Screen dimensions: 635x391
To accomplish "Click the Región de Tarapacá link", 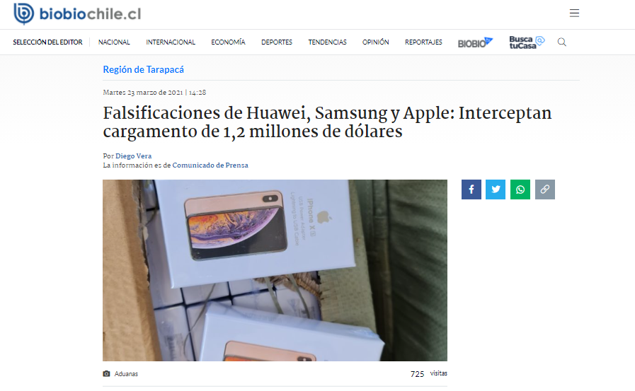I will 144,69.
